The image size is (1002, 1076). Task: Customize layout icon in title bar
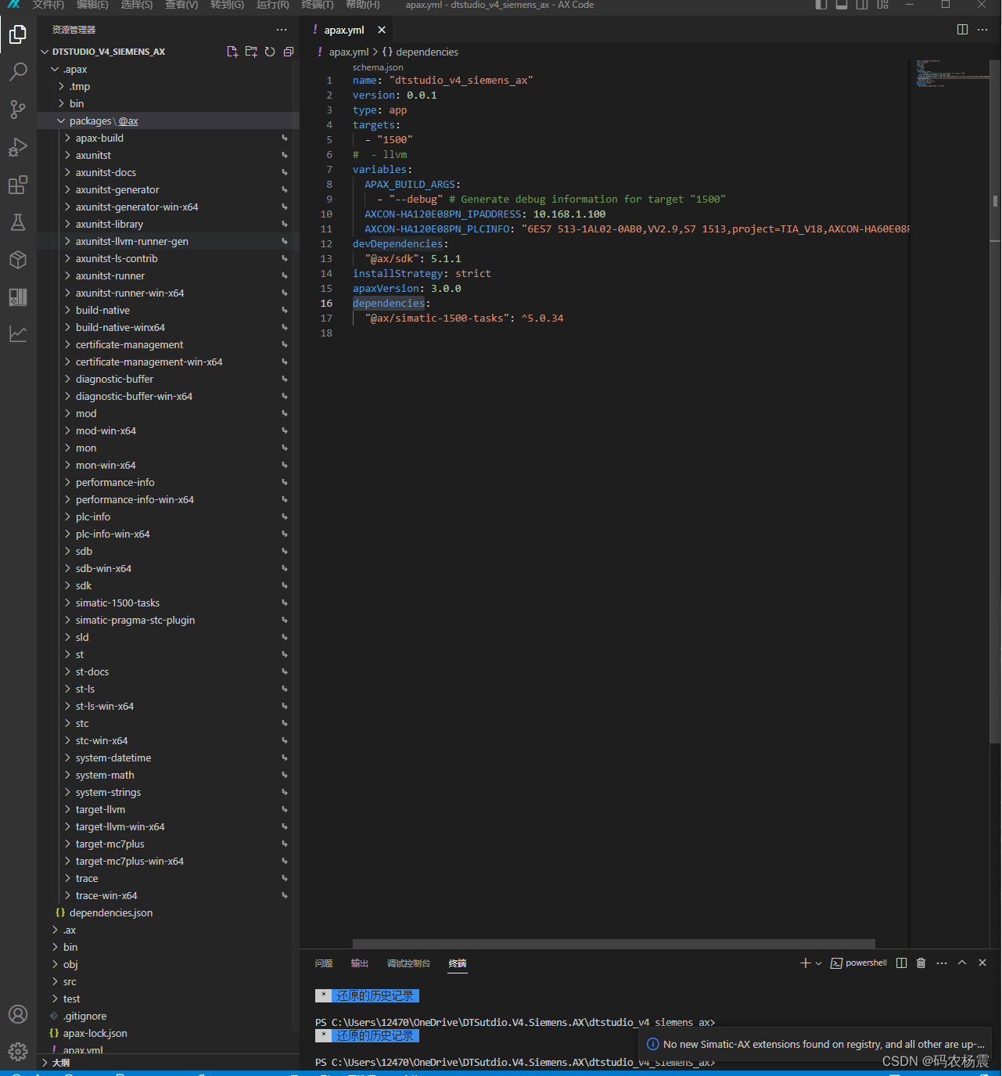[x=882, y=5]
